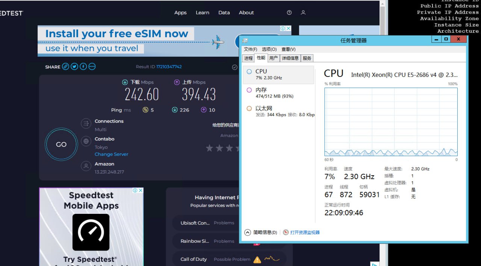Open the Apps menu on Speedtest
Image resolution: width=481 pixels, height=266 pixels.
click(180, 12)
